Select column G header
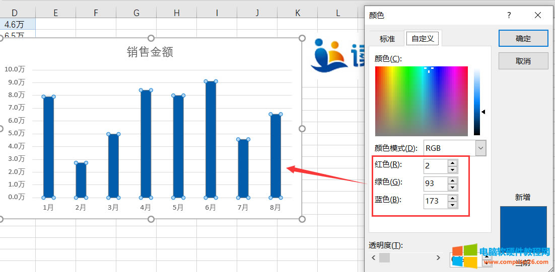Image resolution: width=555 pixels, height=272 pixels. pyautogui.click(x=136, y=13)
